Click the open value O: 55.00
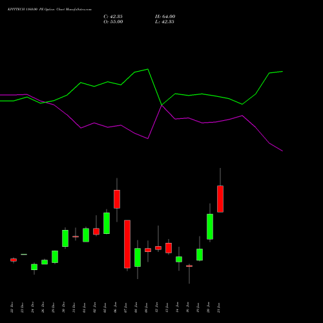This screenshot has height=323, width=323. tap(113, 22)
